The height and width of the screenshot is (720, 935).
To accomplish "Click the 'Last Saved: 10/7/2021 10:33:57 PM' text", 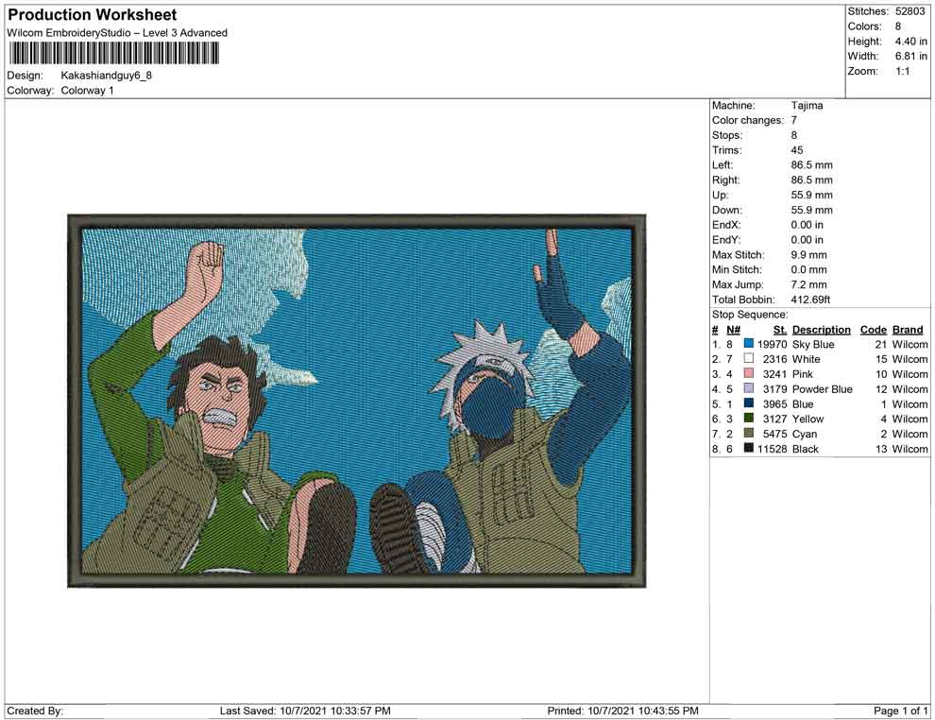I will [x=305, y=711].
